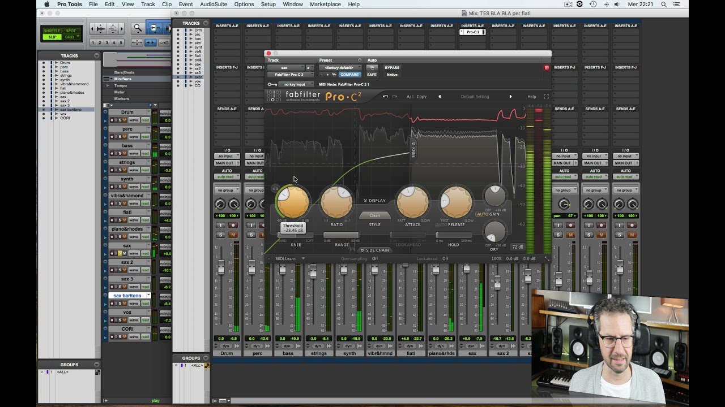Click audio zoom waveform icon

[101, 29]
